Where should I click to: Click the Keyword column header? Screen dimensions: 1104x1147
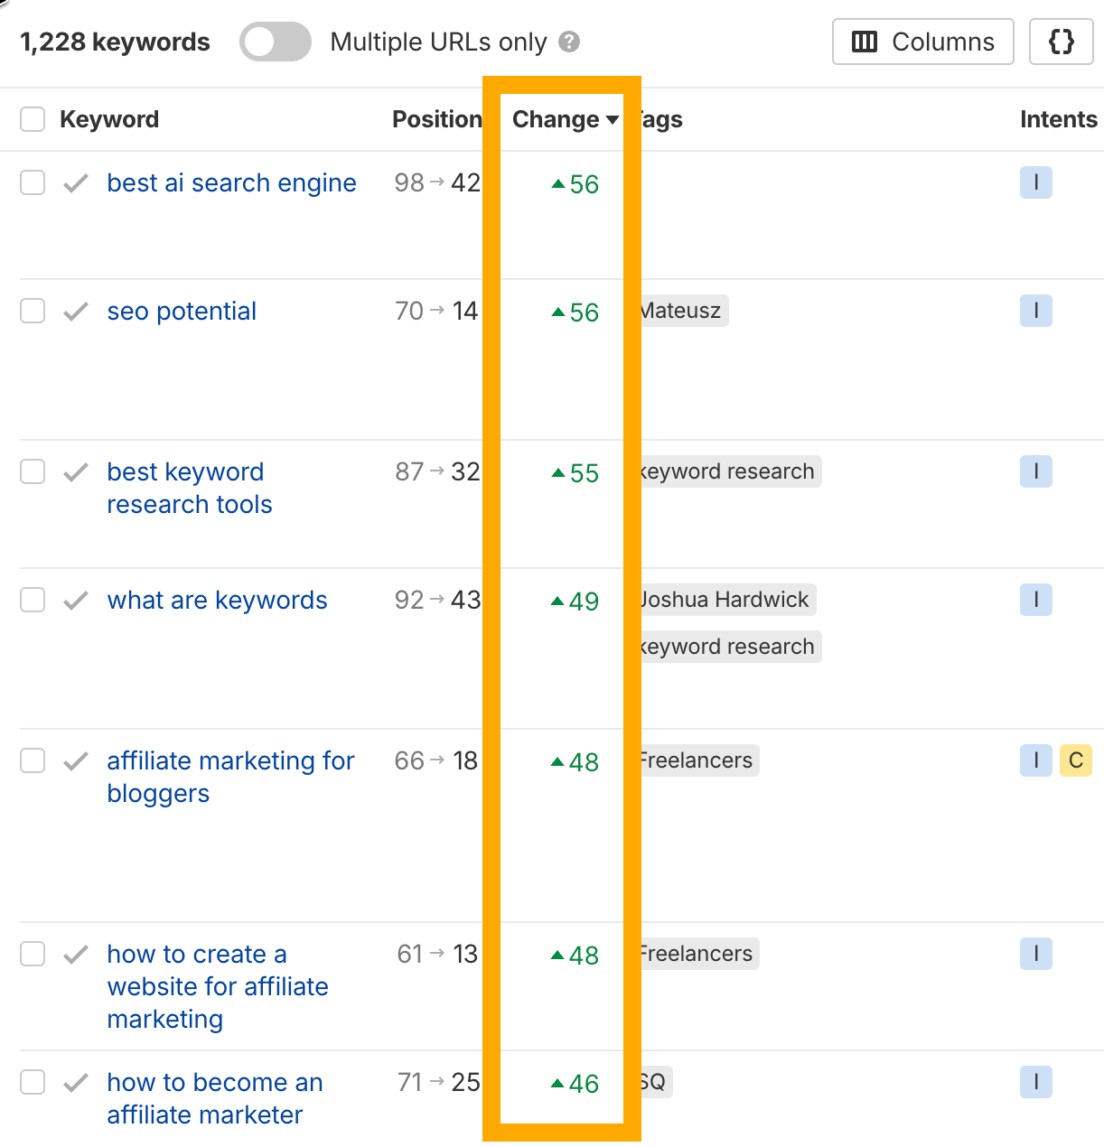click(x=108, y=119)
